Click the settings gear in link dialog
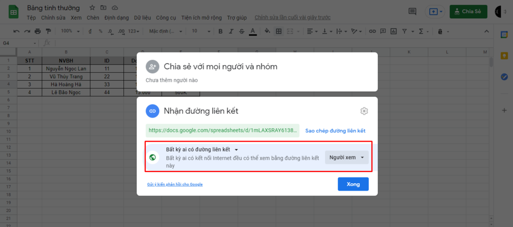Viewport: 513px width, 227px height. coord(364,111)
